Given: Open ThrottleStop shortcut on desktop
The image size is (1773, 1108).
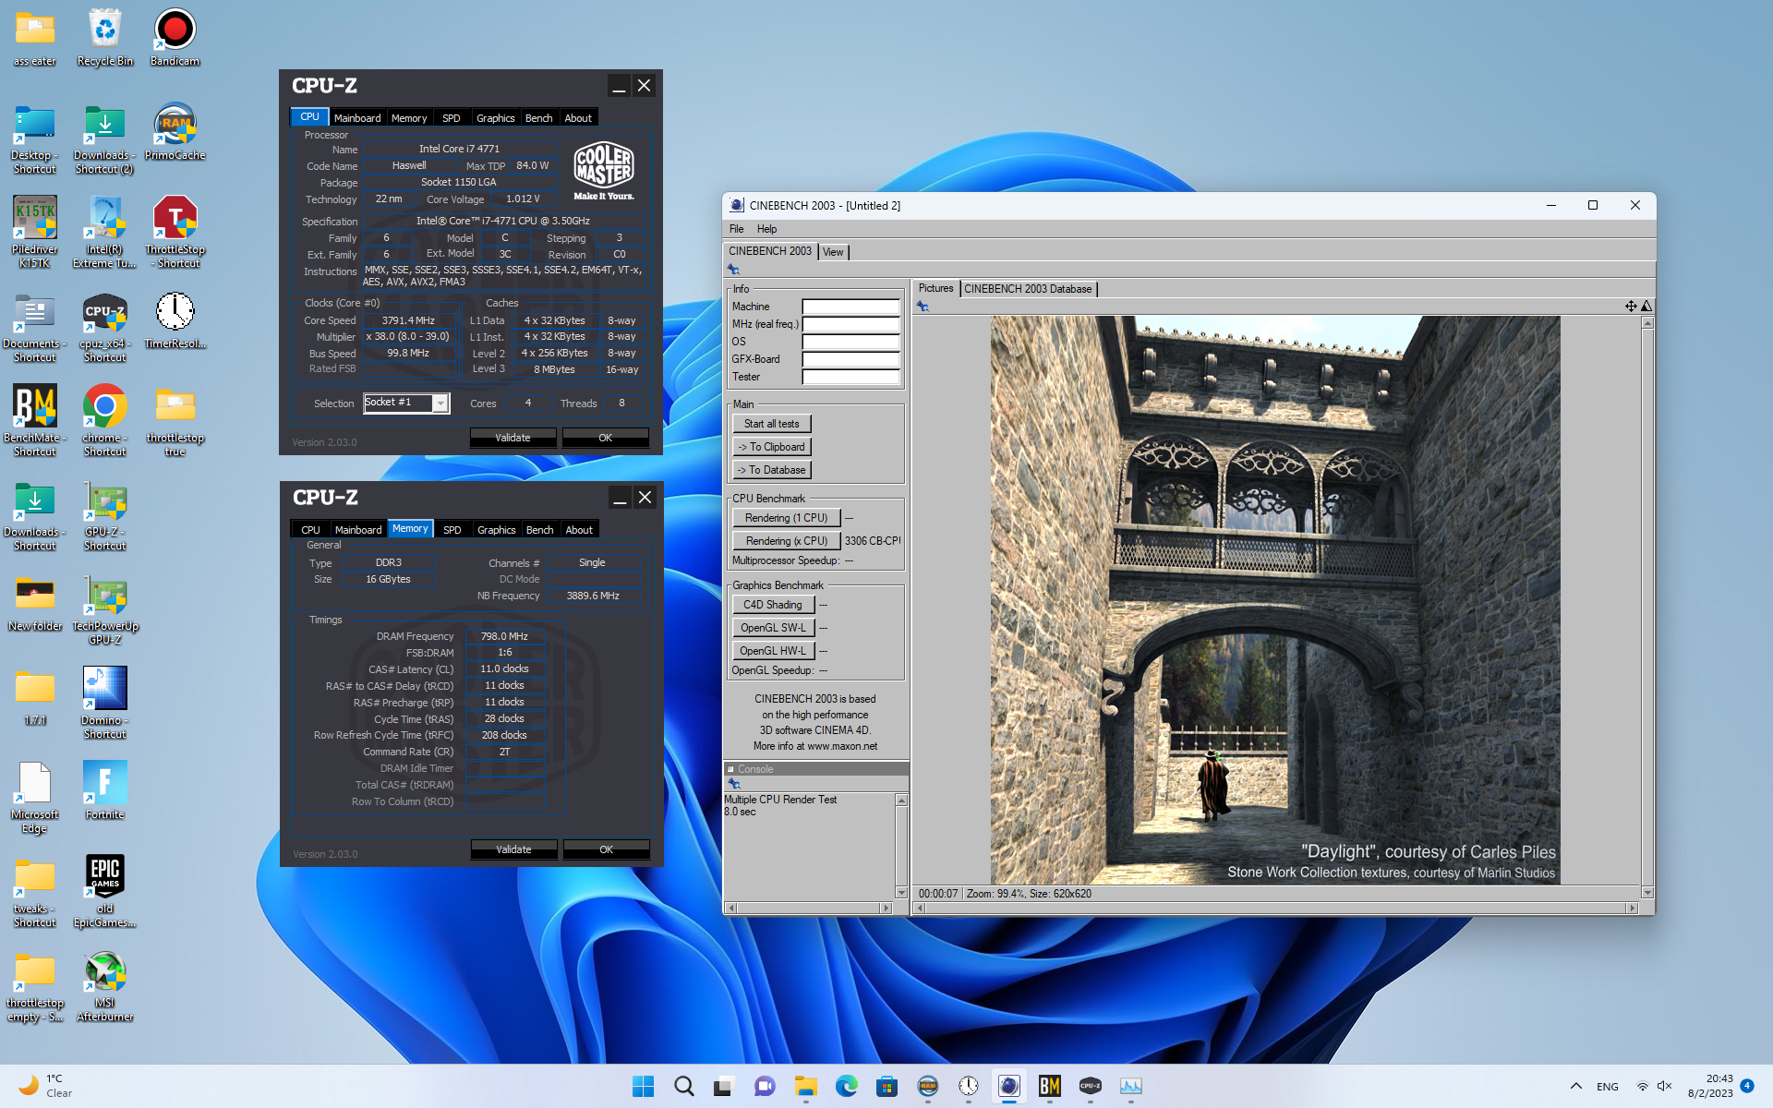Looking at the screenshot, I should point(175,233).
